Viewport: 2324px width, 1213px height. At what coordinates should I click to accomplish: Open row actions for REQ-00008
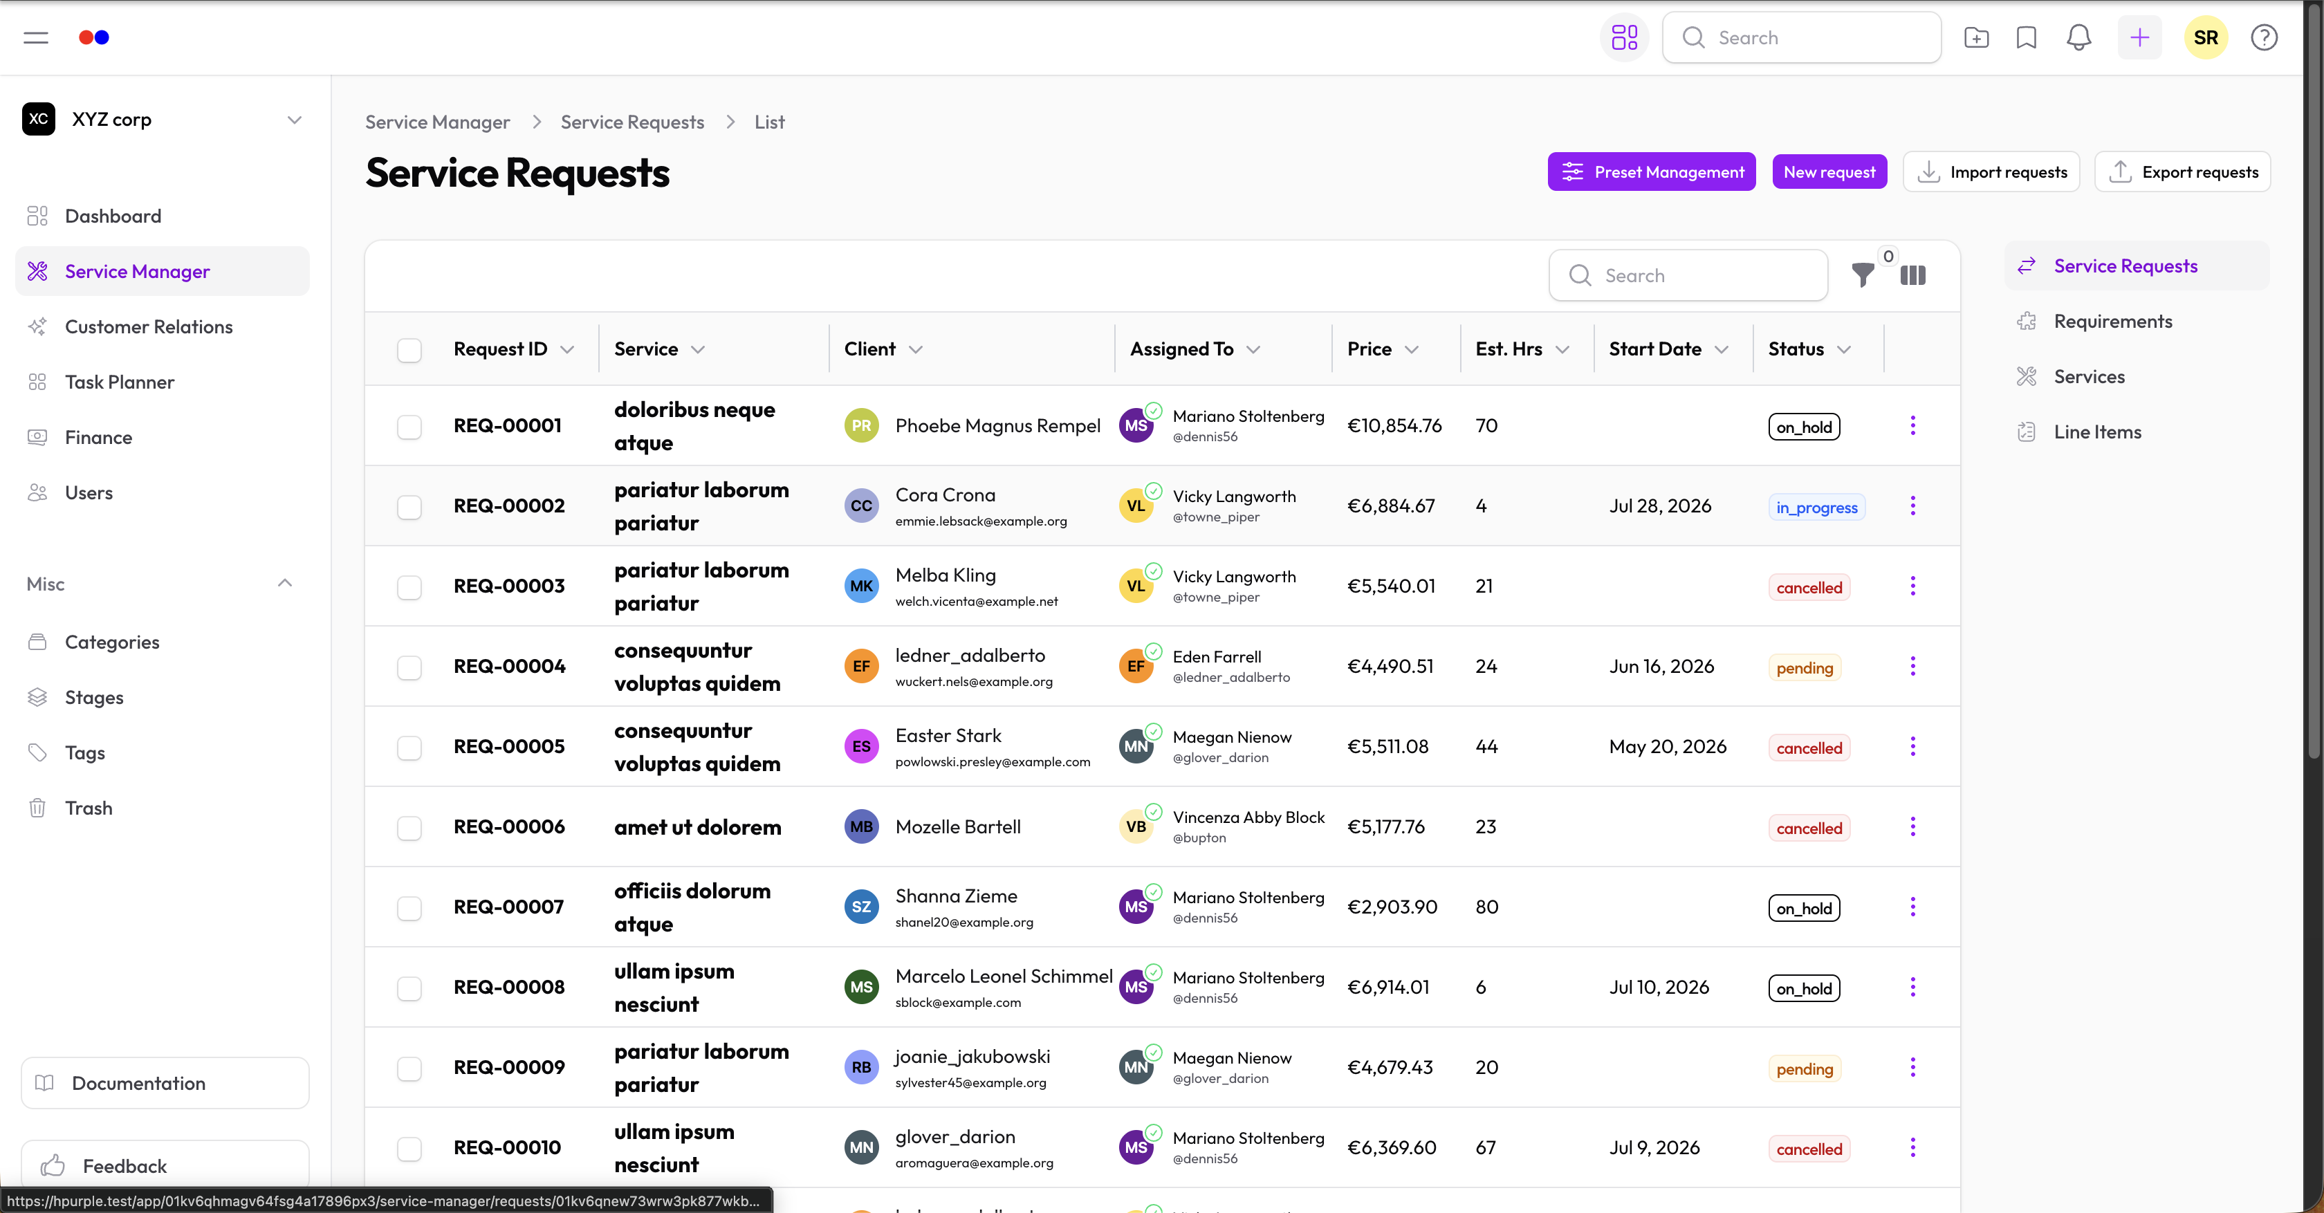pos(1912,988)
